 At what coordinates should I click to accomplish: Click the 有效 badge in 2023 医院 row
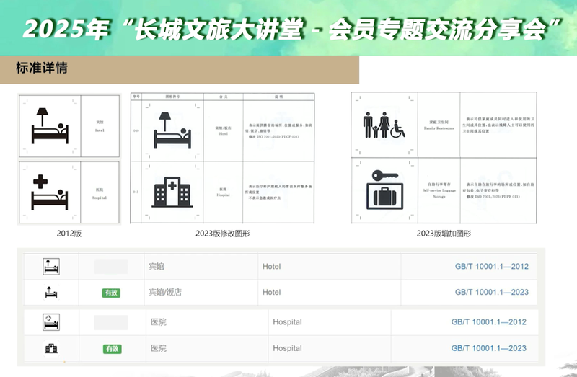point(113,349)
